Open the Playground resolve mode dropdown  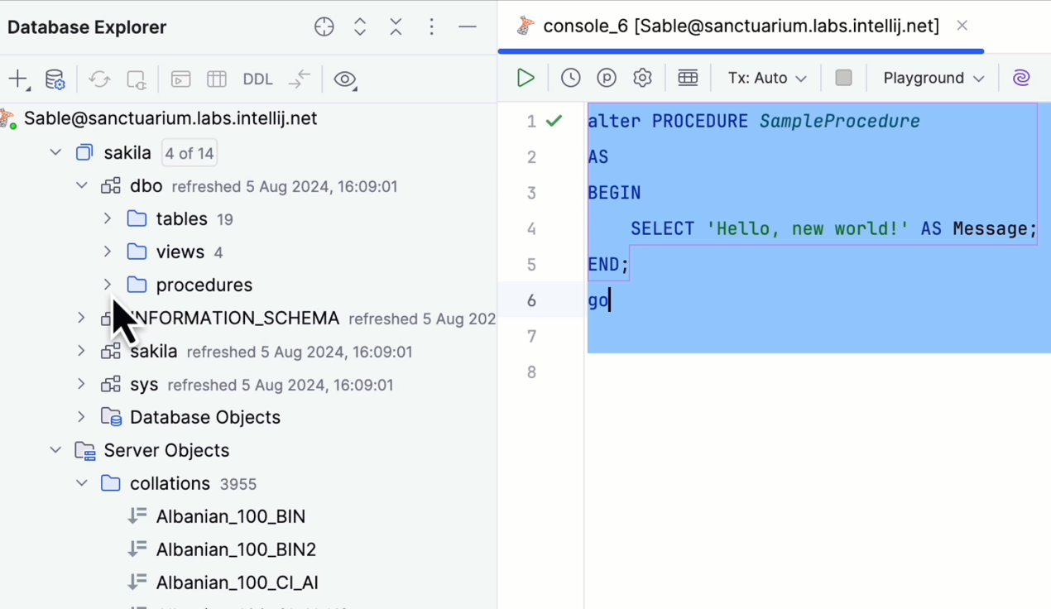pos(933,78)
